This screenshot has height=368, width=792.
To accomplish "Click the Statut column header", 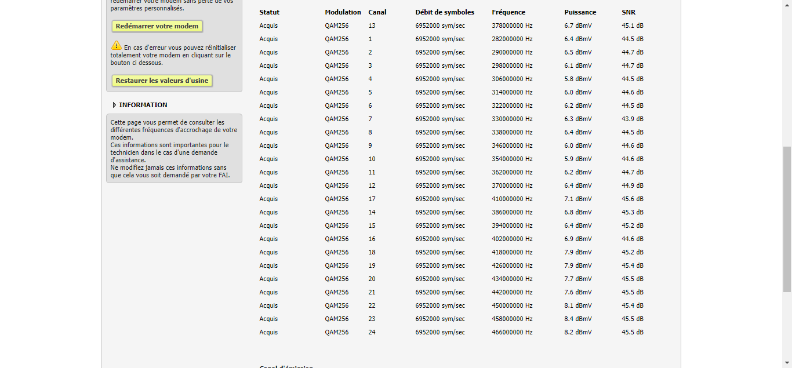I will (269, 12).
